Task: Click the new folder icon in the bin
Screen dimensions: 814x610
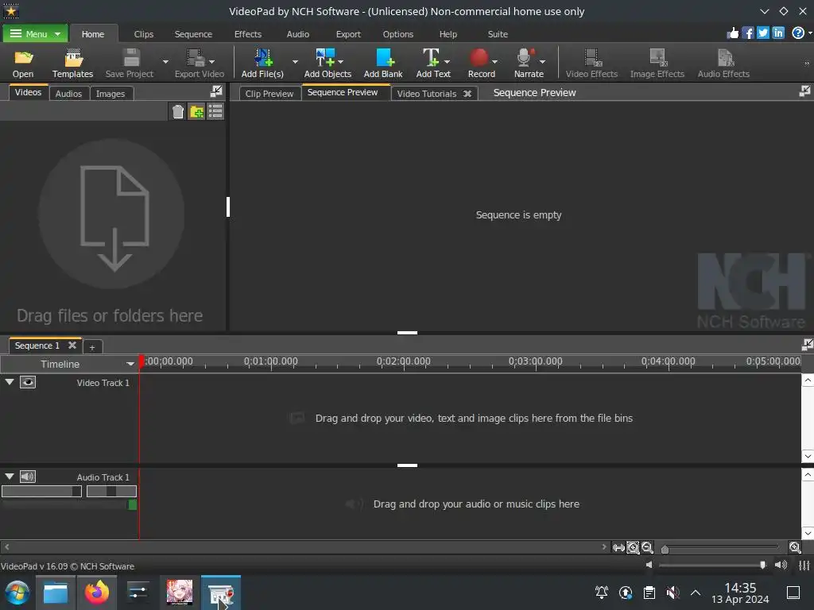Action: [x=196, y=111]
